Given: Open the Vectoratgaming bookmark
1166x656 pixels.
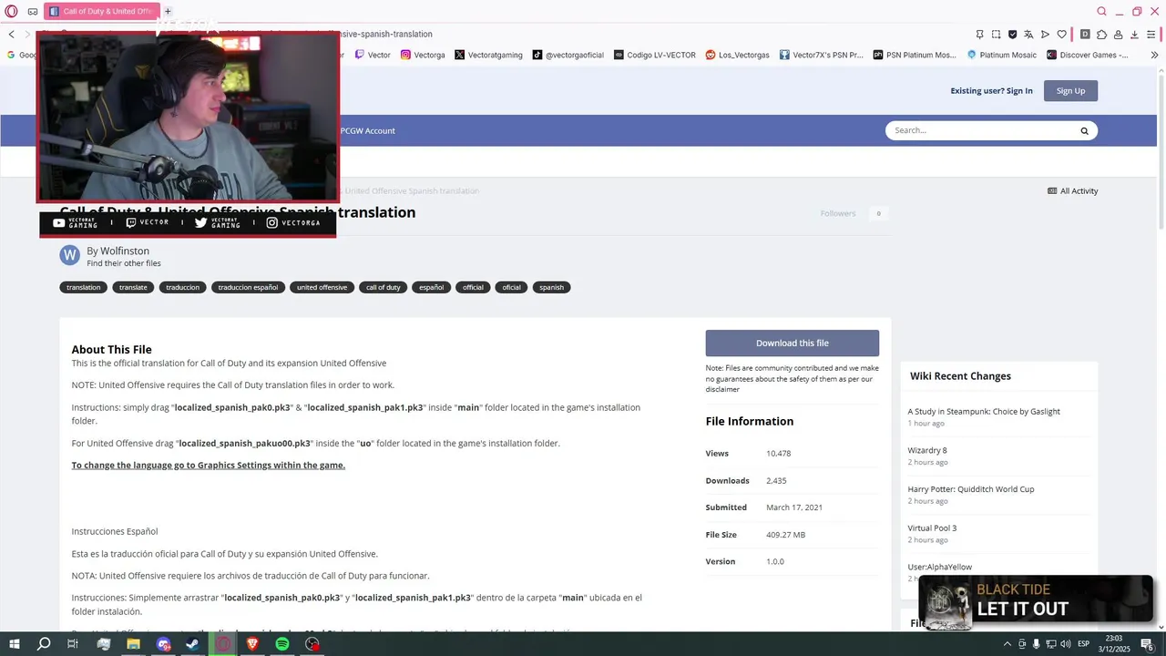Looking at the screenshot, I should (488, 55).
